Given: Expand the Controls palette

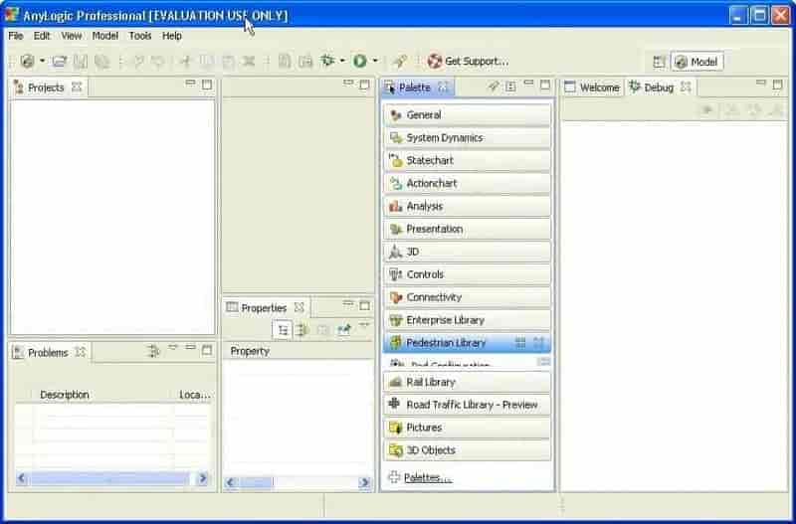Looking at the screenshot, I should point(467,274).
